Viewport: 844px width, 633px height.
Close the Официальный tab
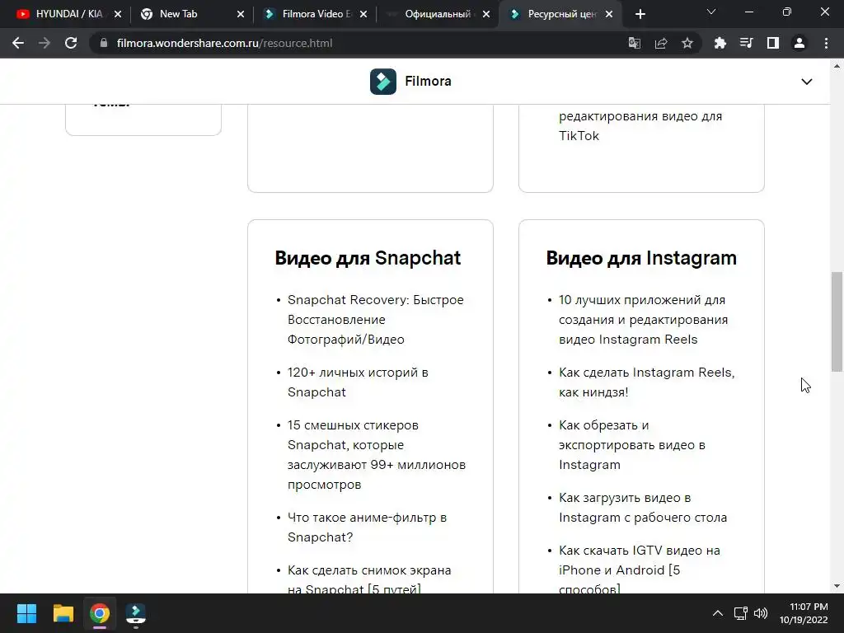coord(486,15)
